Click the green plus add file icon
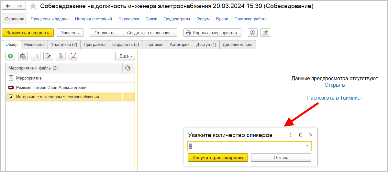This screenshot has height=172, width=388. point(10,56)
